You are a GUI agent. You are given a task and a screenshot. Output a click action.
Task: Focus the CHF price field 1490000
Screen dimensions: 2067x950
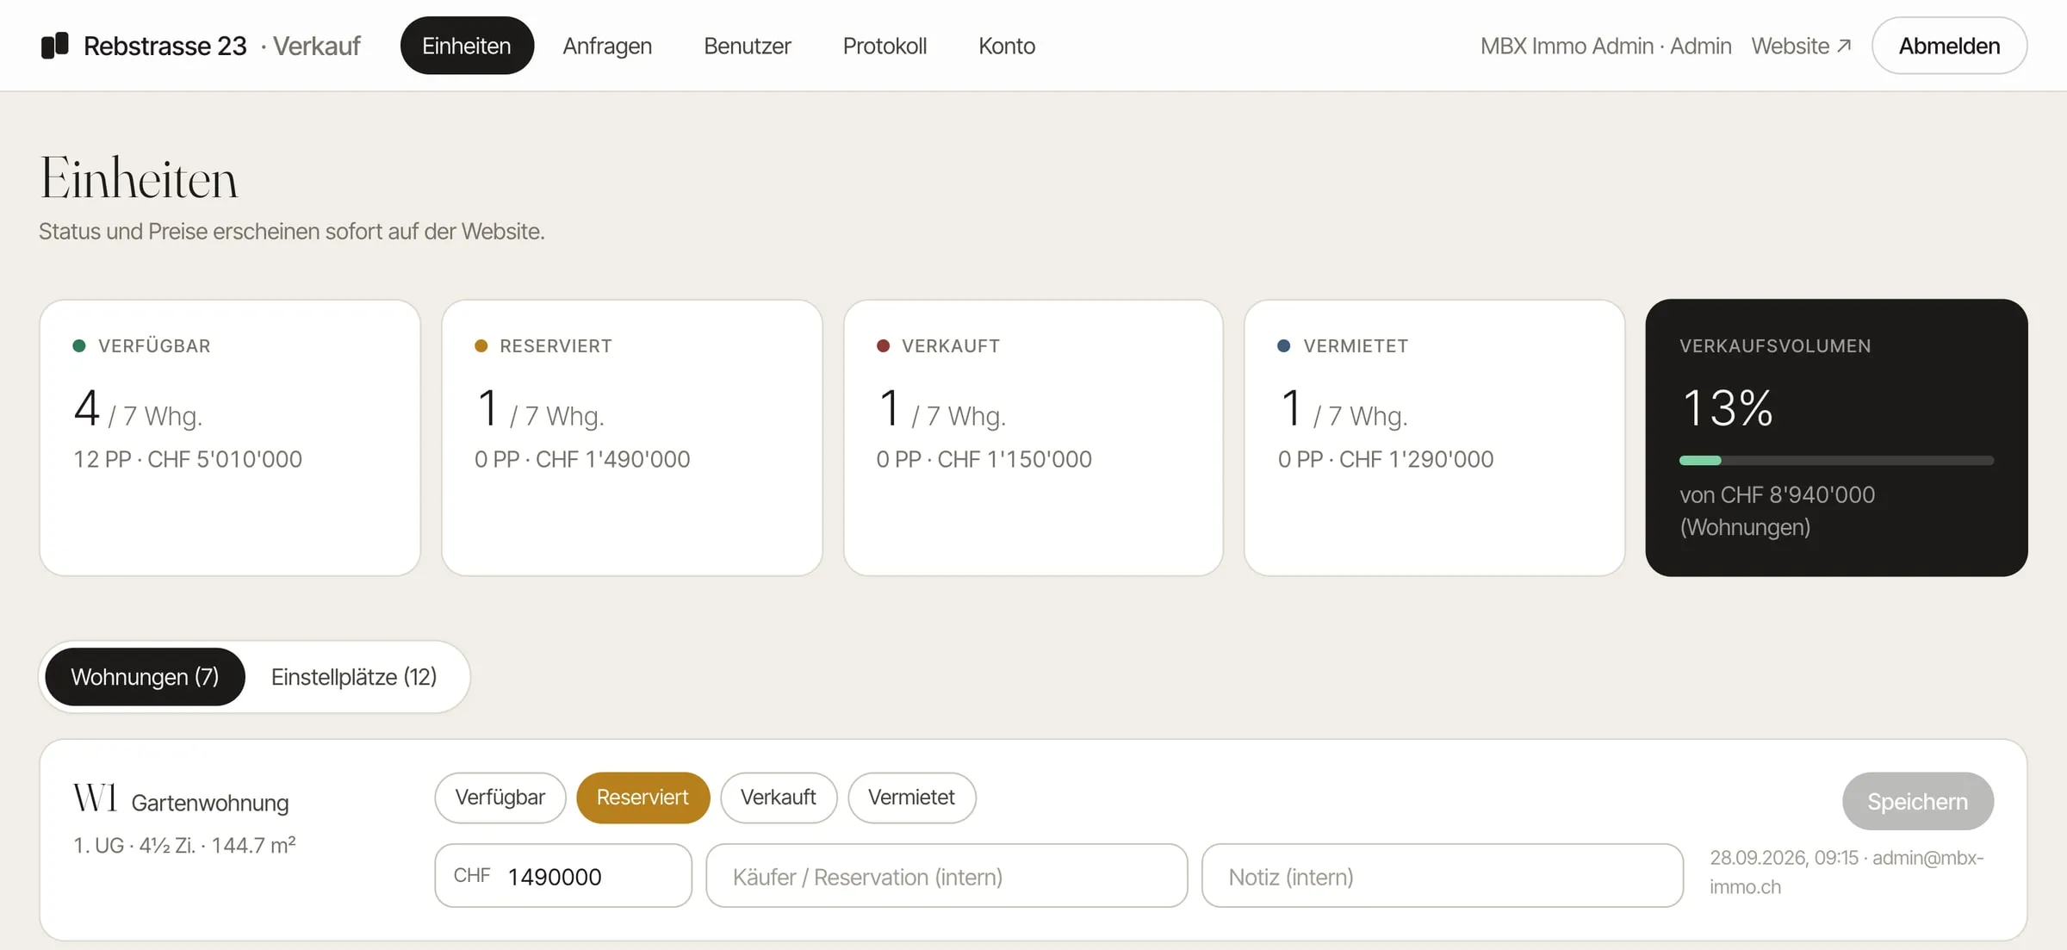(x=563, y=876)
